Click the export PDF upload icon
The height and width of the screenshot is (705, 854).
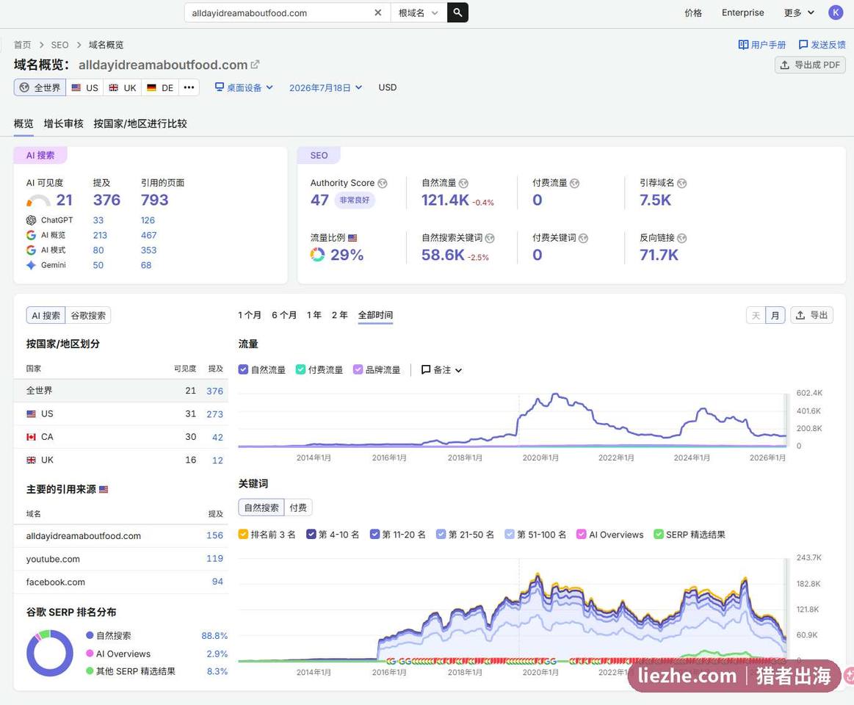point(784,65)
